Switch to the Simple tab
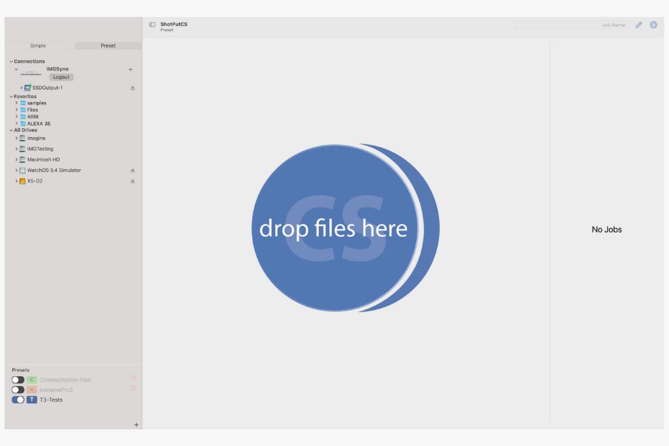 pyautogui.click(x=38, y=46)
